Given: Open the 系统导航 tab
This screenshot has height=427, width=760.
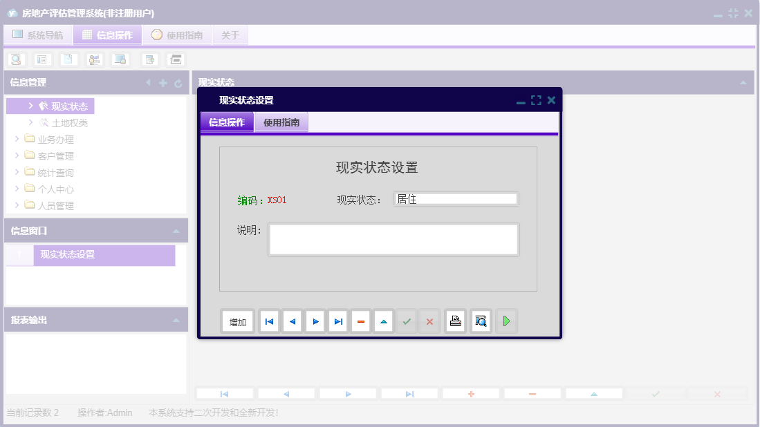Looking at the screenshot, I should 41,34.
